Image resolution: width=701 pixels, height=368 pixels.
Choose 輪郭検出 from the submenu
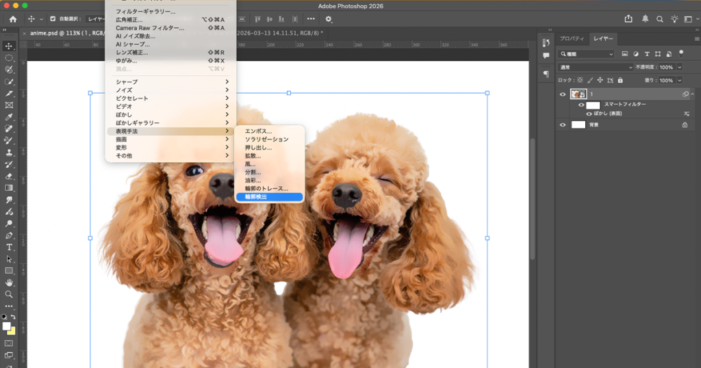(268, 197)
